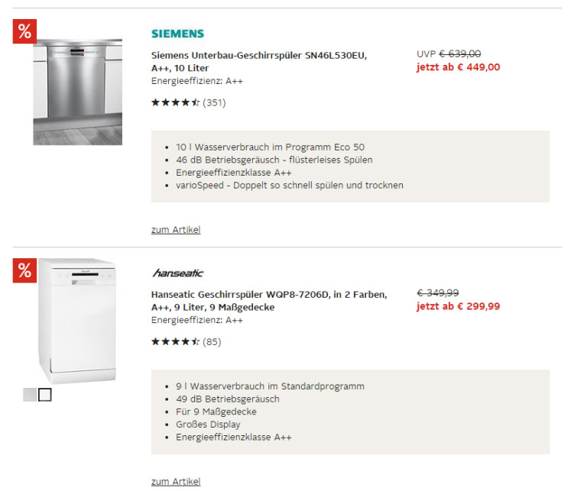
Task: Click the sale percent badge on Siemens product
Action: click(24, 31)
